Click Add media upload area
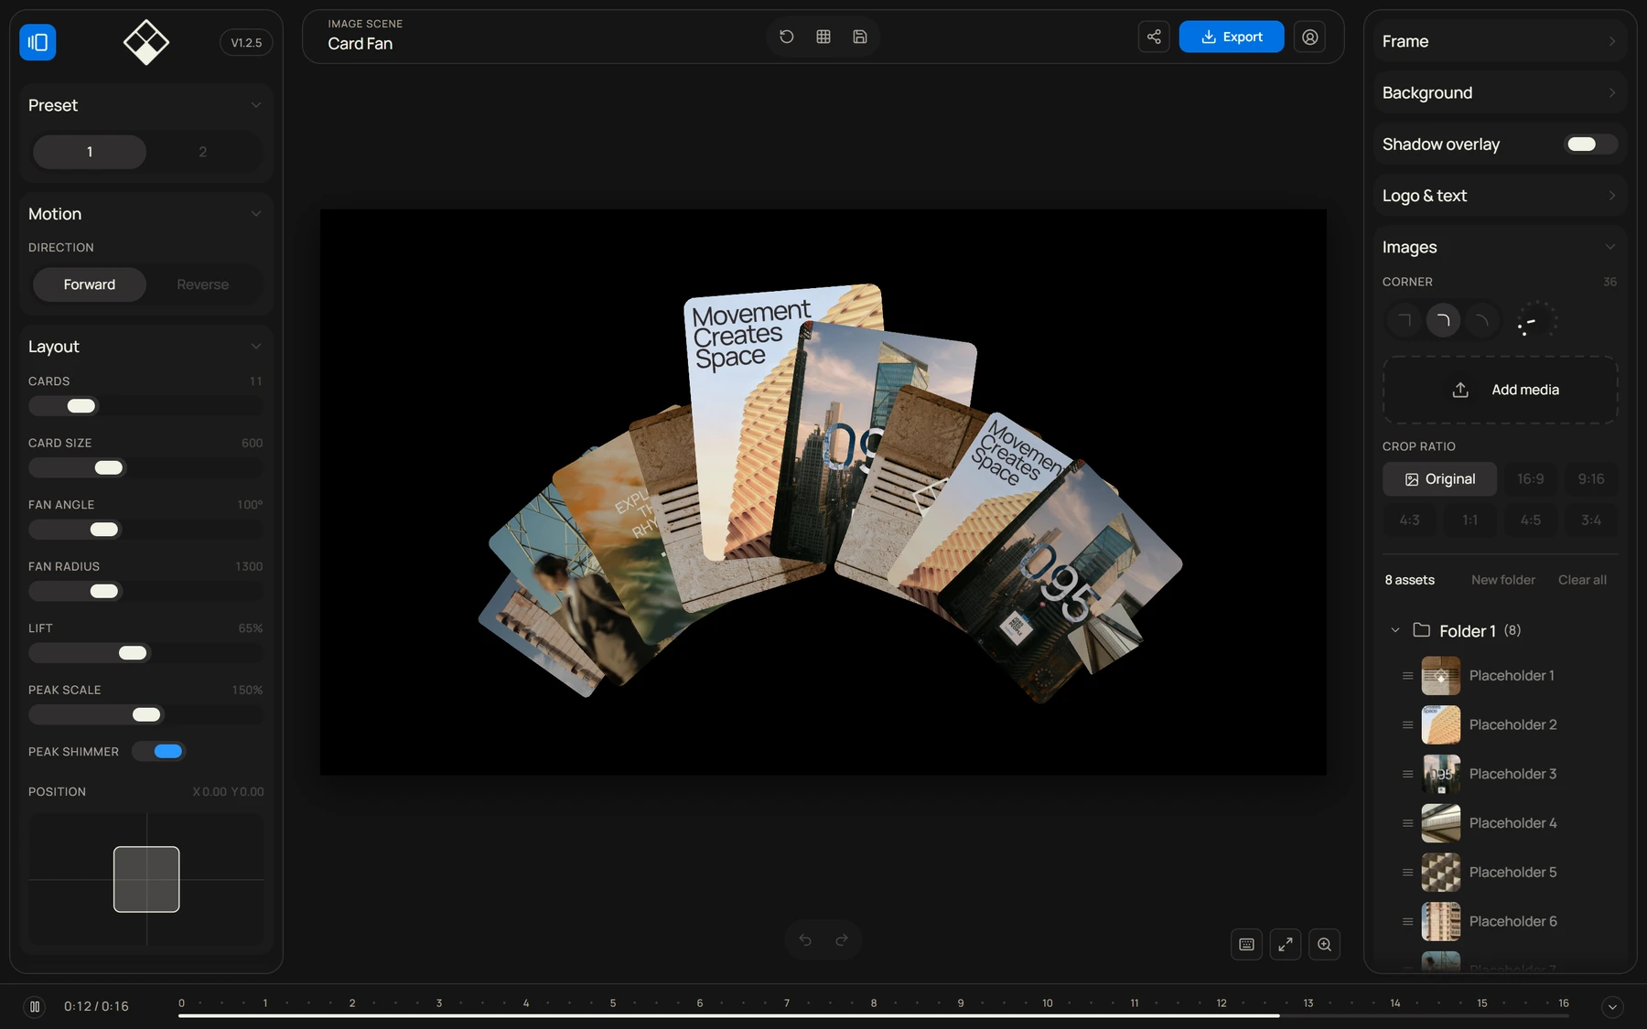Screen dimensions: 1647x1029 (x=1500, y=390)
